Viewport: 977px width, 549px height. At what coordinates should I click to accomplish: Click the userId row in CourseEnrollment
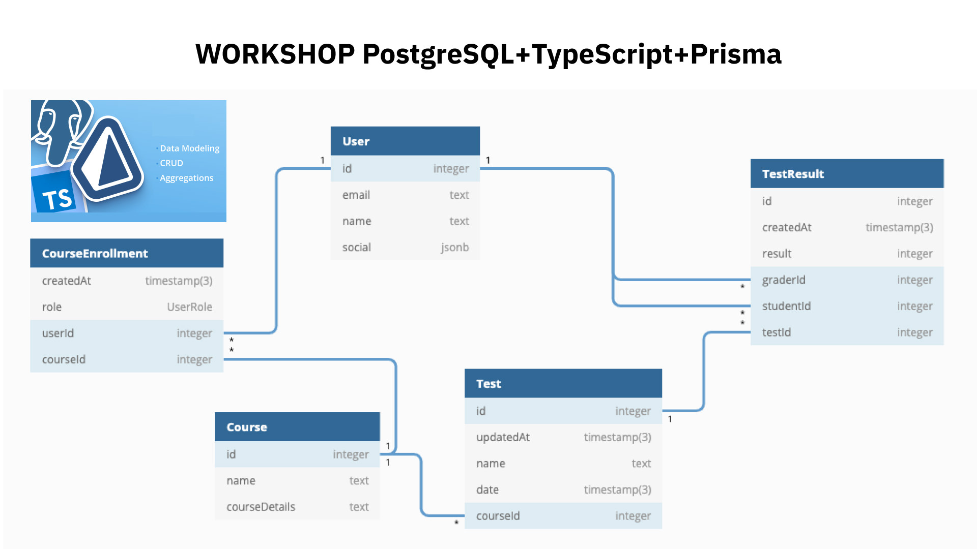pyautogui.click(x=127, y=333)
